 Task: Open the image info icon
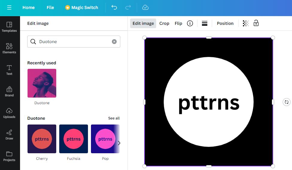(x=190, y=23)
